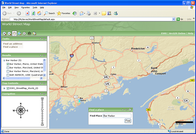Screen dimensions: 196x134
Task: Choose the Measure tool icon
Action: click(29, 33)
